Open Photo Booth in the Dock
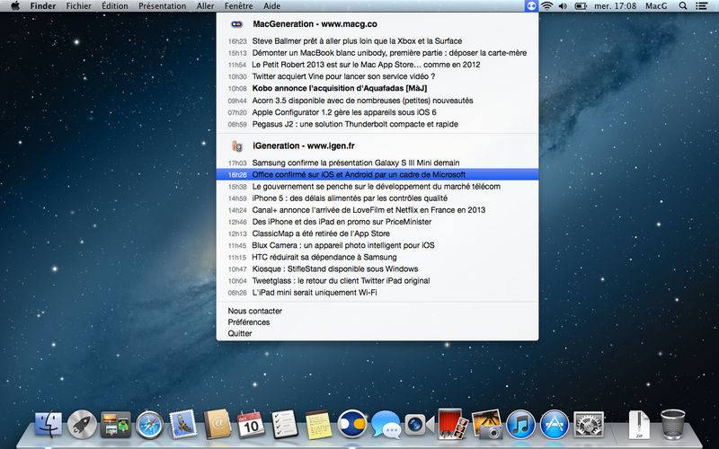This screenshot has height=449, width=719. [x=453, y=424]
